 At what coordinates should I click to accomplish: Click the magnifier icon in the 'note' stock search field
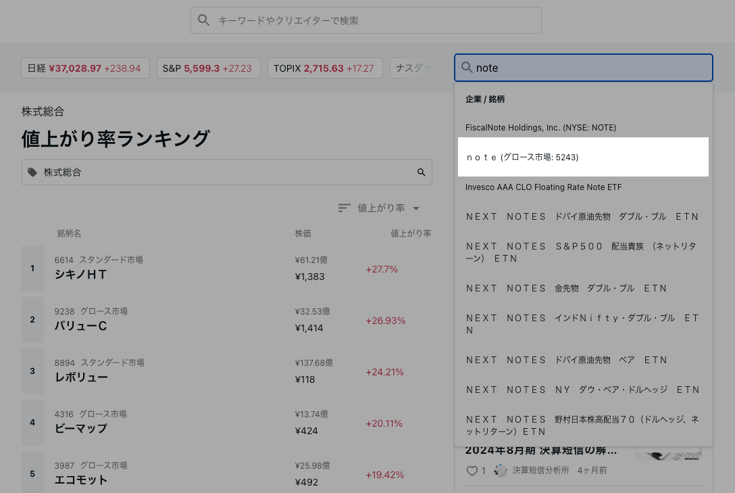(x=467, y=68)
